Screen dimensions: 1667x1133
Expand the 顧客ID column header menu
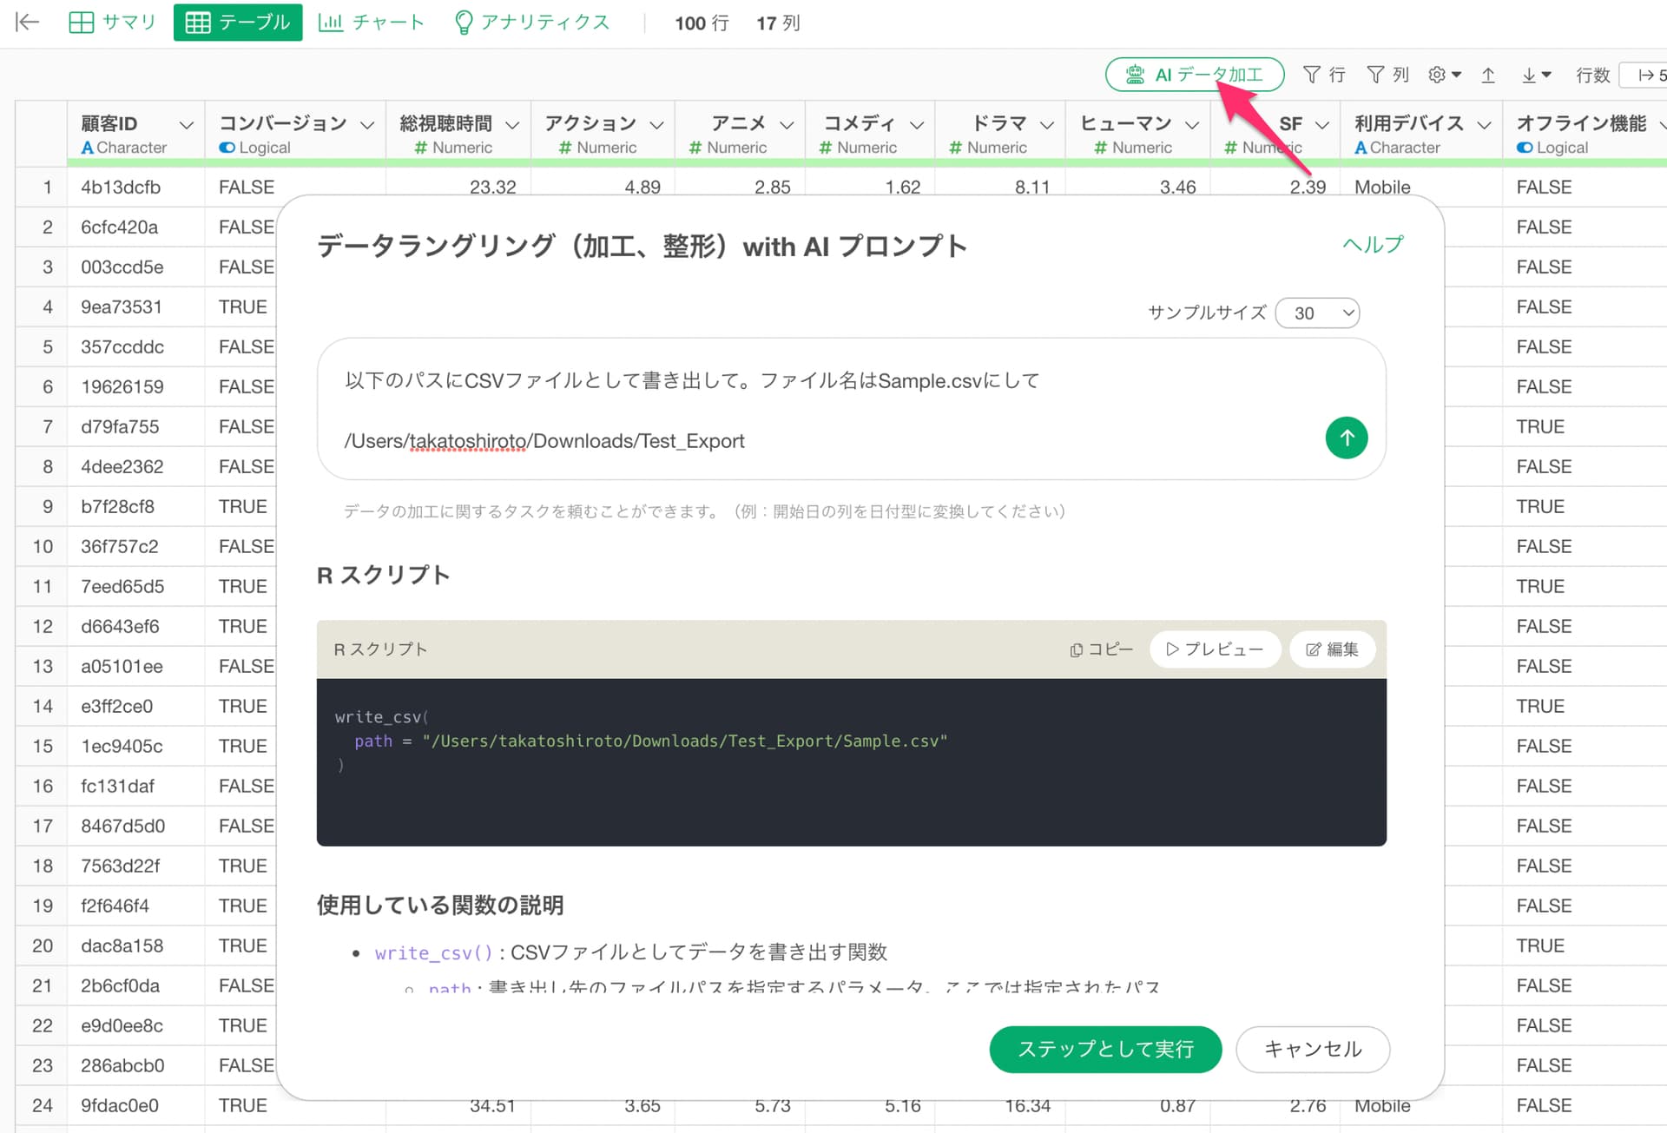point(186,125)
